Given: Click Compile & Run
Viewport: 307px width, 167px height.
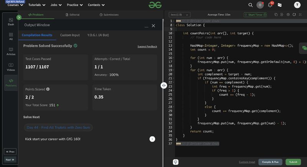Looking at the screenshot, I should pos(270,162).
